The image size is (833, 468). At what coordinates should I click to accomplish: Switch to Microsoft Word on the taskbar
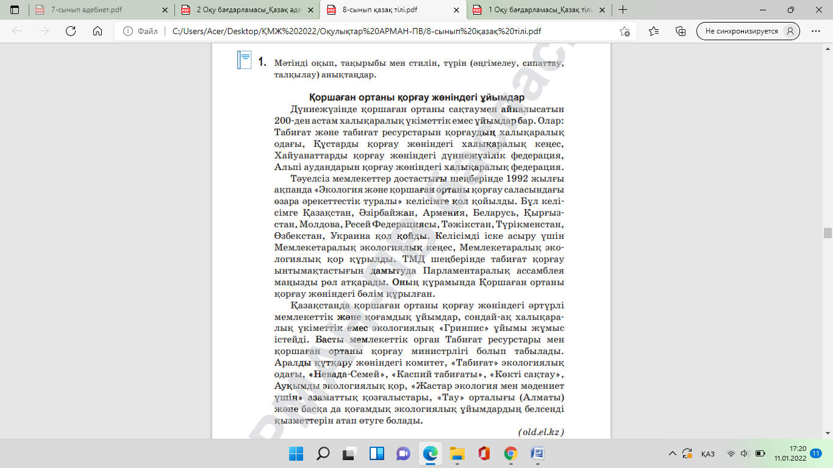coord(537,453)
